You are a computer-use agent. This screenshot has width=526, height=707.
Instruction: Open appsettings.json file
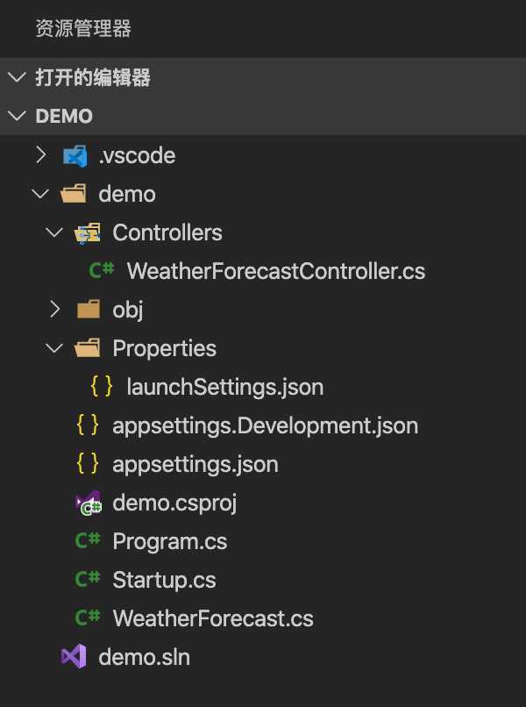pos(195,464)
